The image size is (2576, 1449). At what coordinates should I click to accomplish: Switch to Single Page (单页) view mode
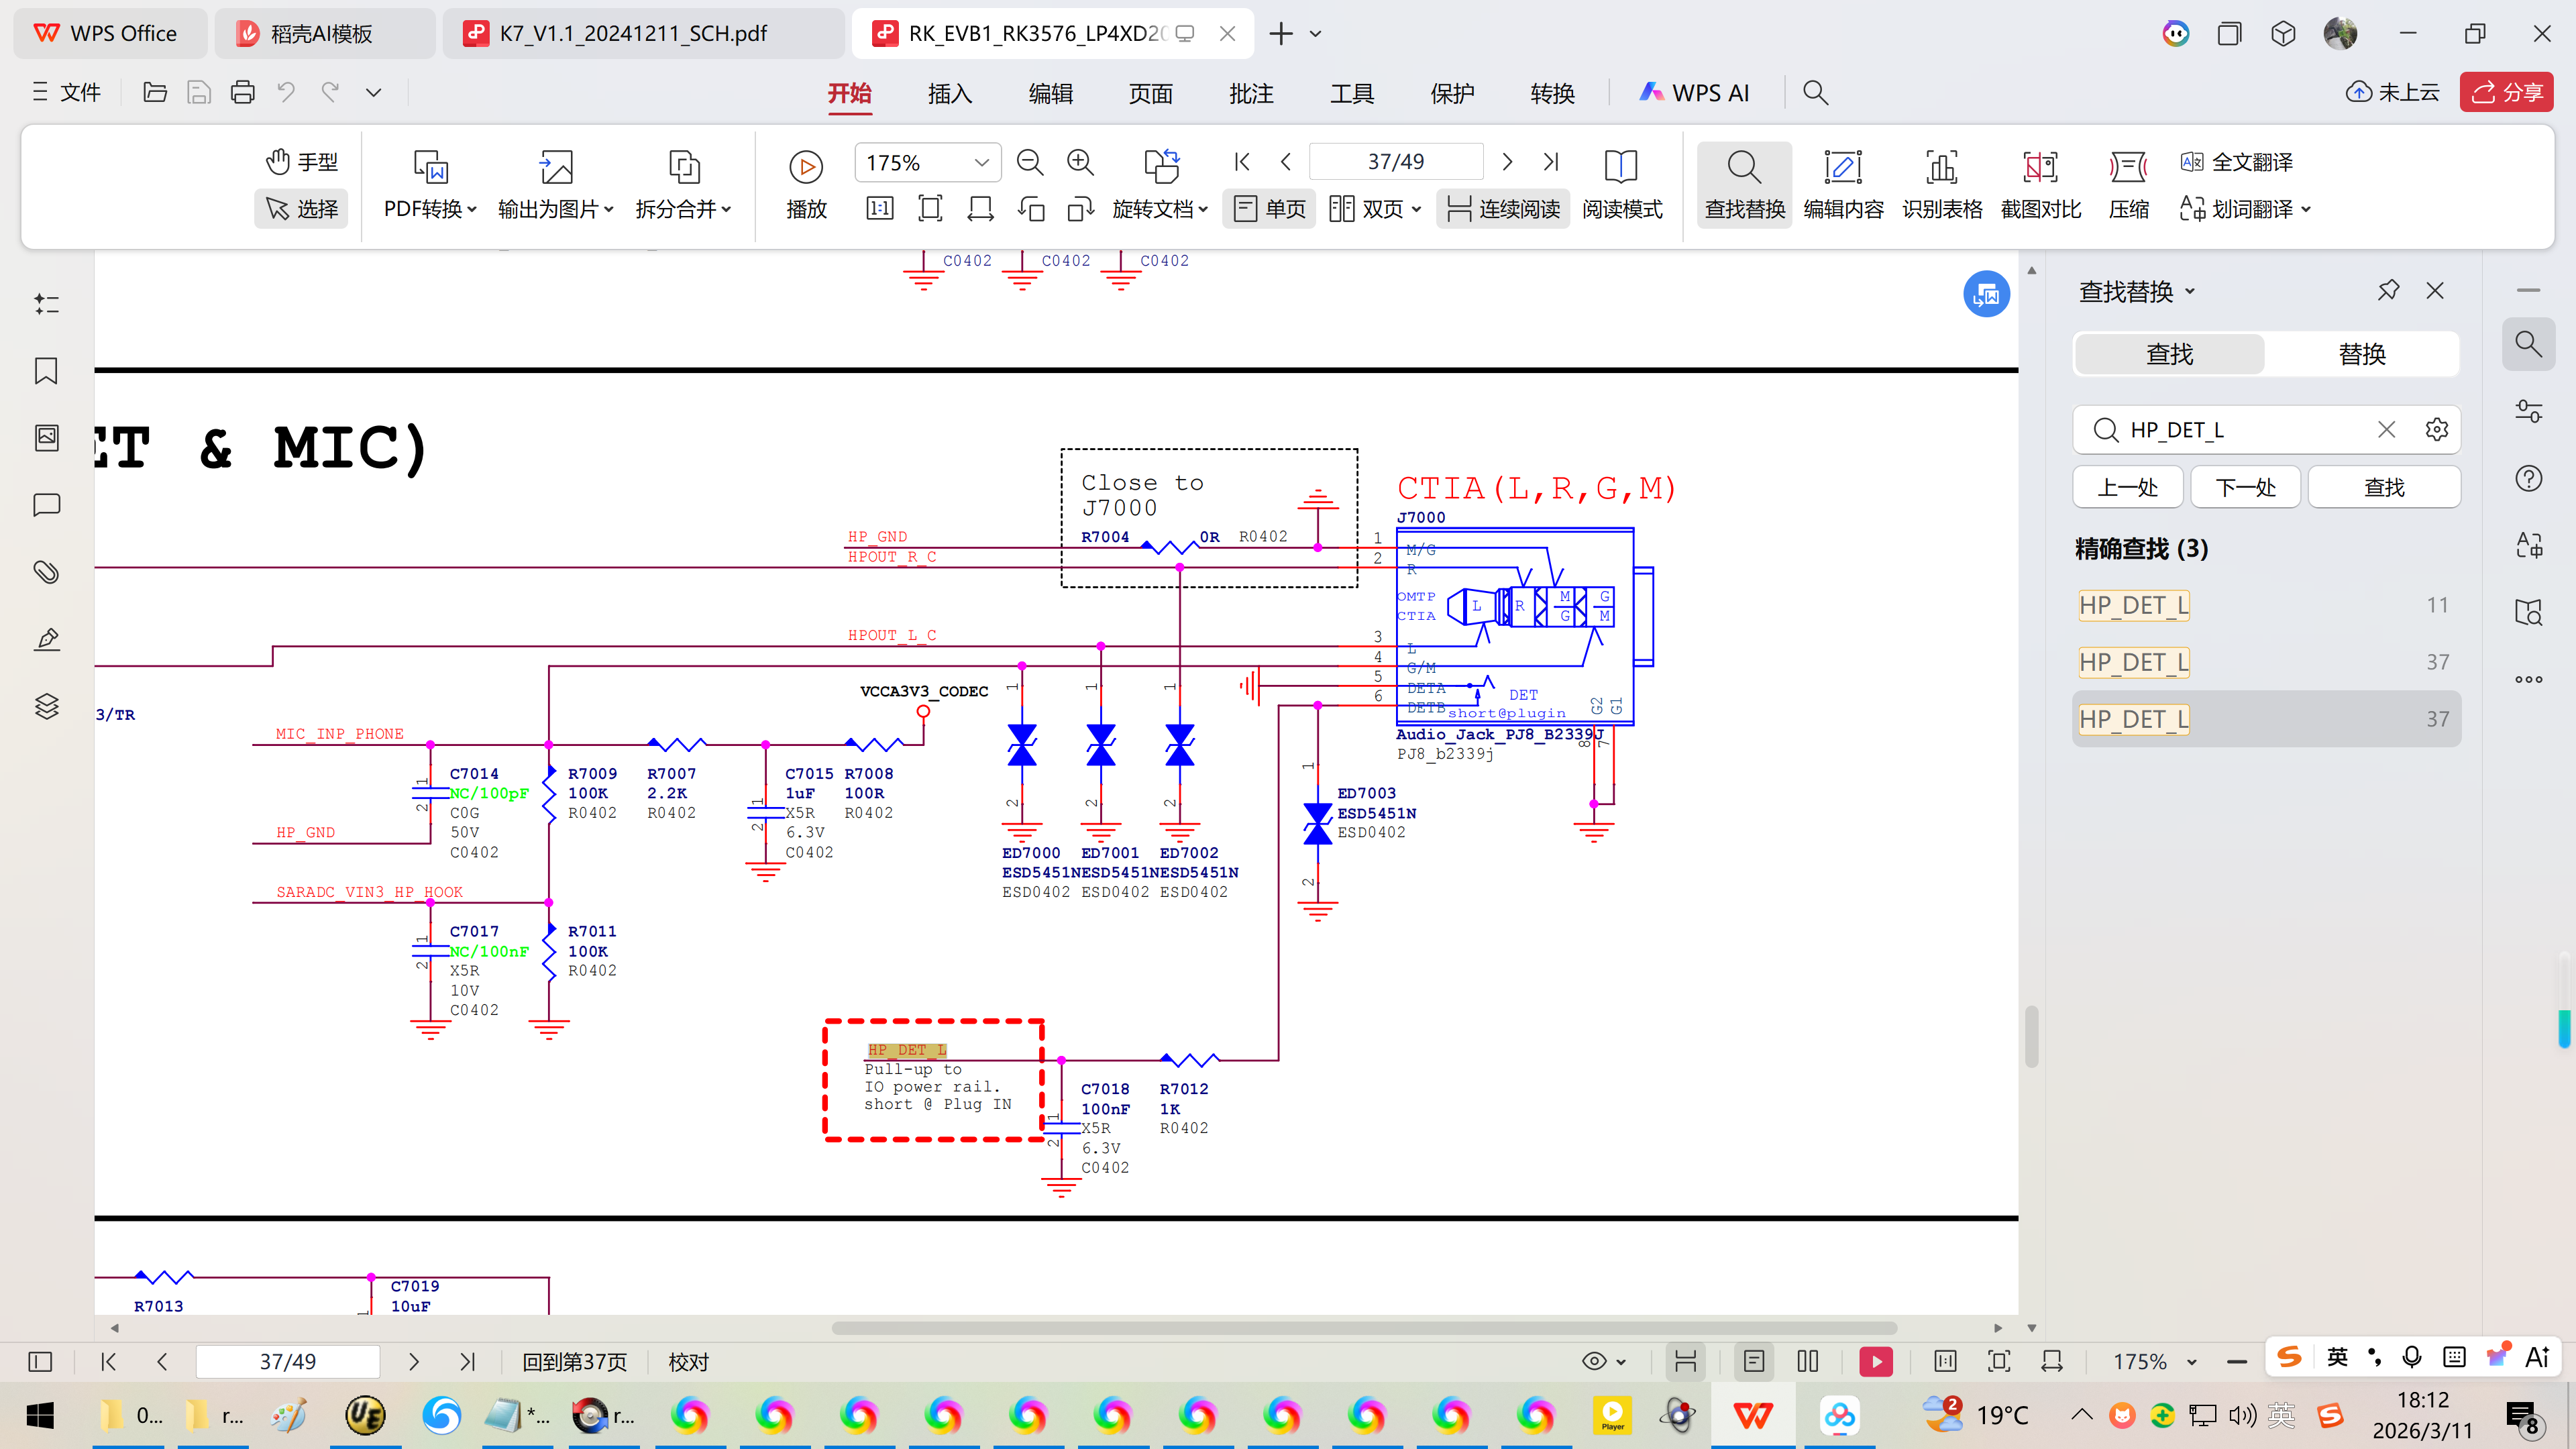tap(1269, 209)
